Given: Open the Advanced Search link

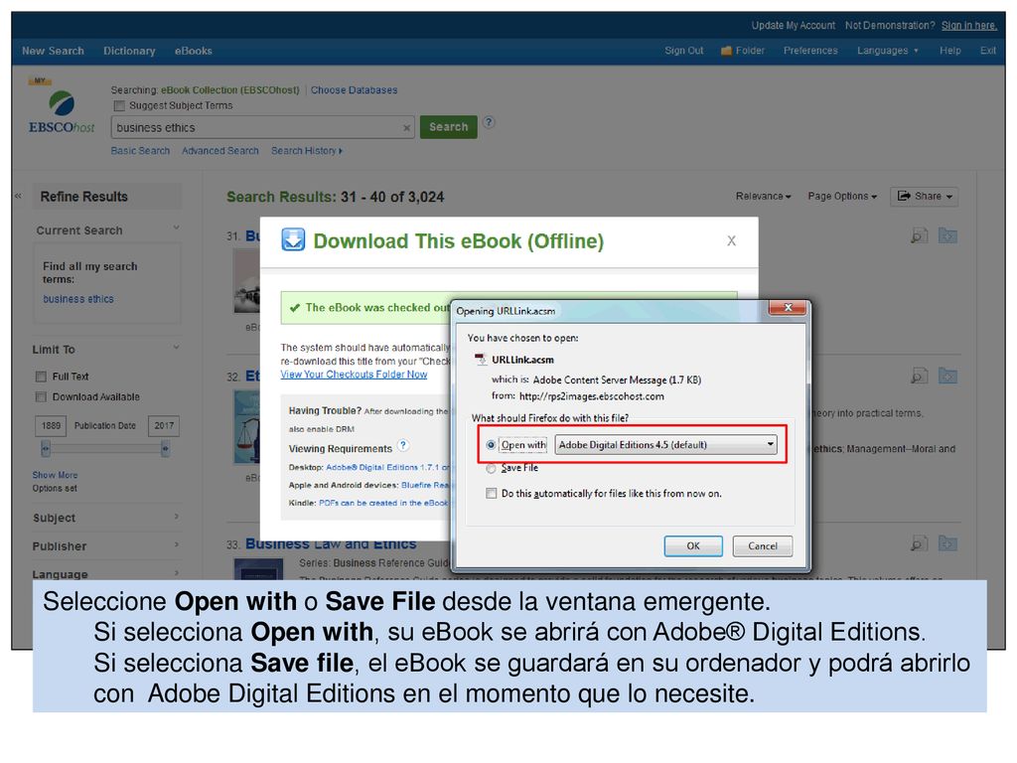Looking at the screenshot, I should pyautogui.click(x=219, y=151).
